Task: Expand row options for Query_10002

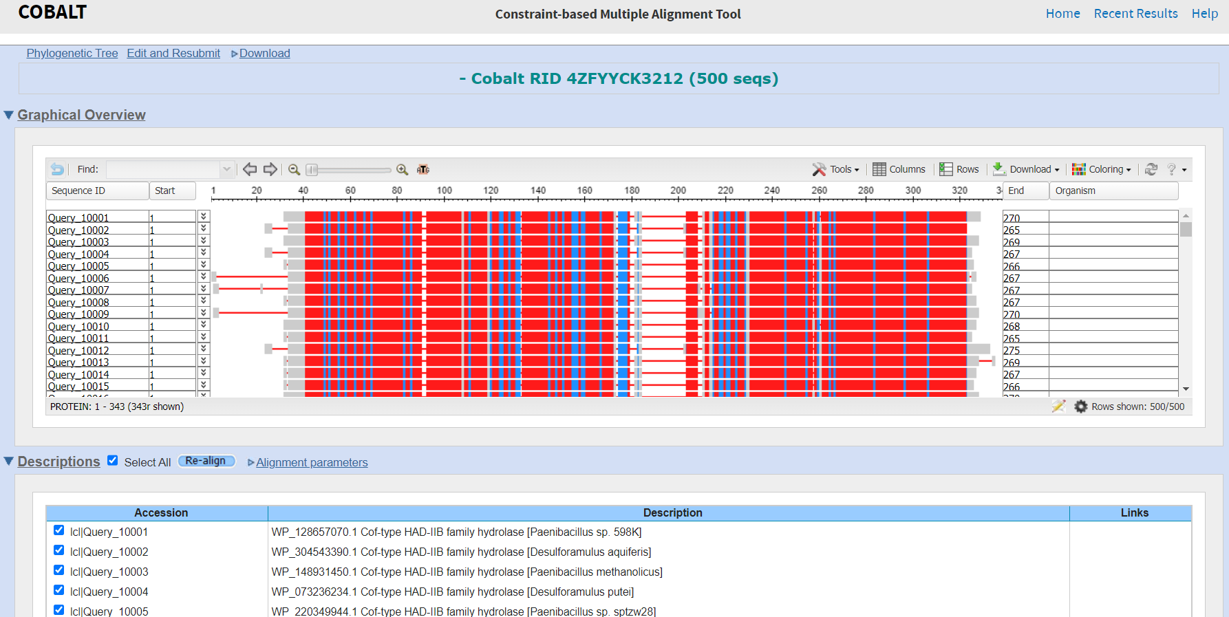Action: 204,228
